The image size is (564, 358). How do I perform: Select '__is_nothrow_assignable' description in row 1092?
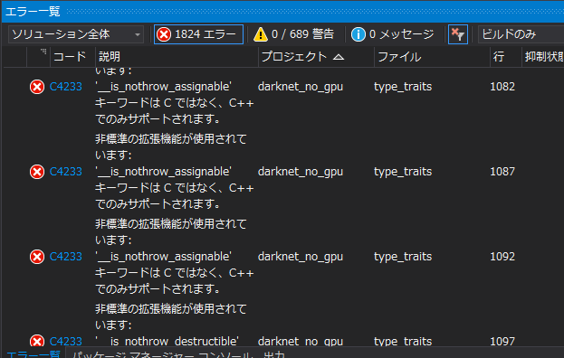pos(163,257)
